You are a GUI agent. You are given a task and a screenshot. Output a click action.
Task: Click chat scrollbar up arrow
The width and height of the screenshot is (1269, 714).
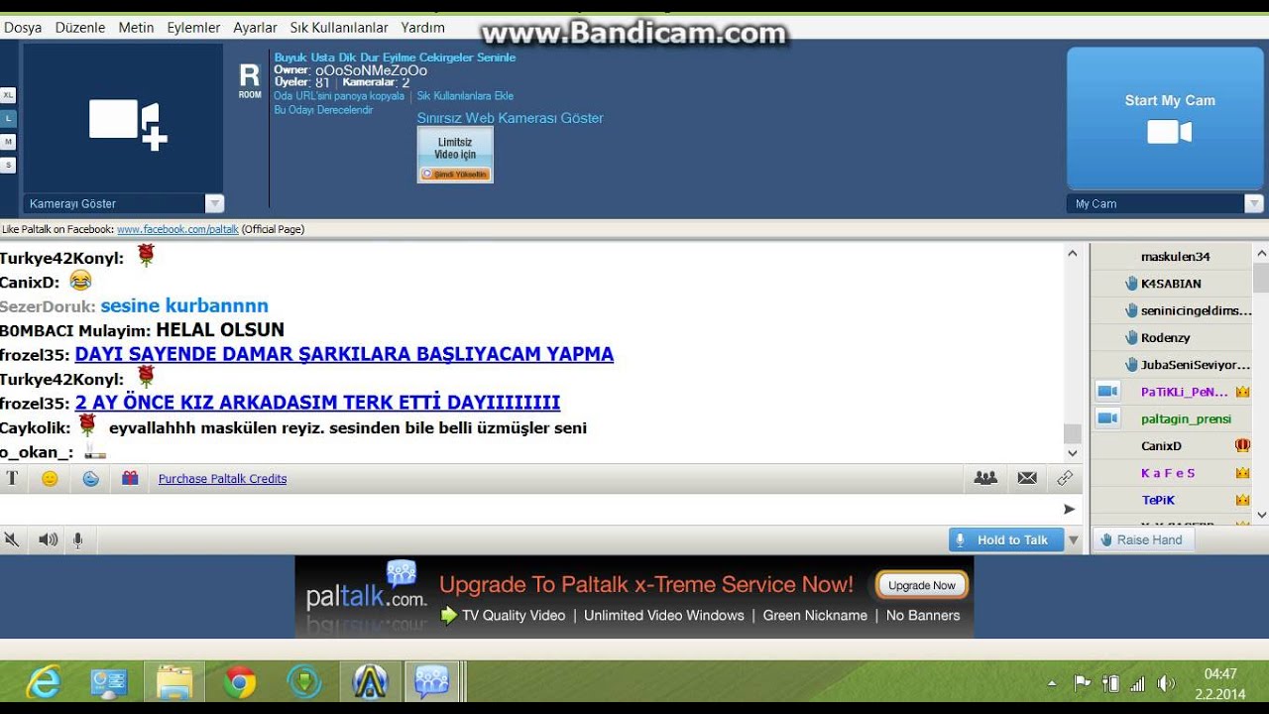(1072, 254)
